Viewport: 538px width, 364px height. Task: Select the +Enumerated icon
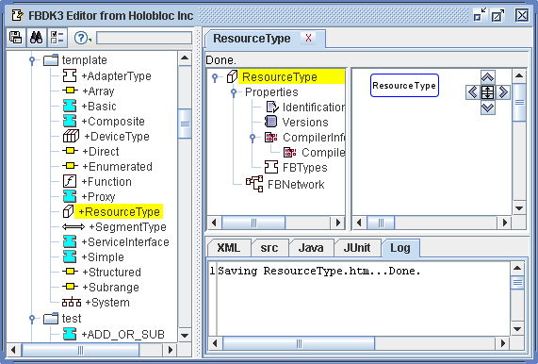click(x=70, y=166)
